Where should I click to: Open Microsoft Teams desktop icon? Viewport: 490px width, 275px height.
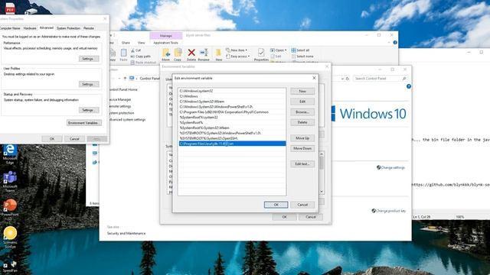point(10,182)
